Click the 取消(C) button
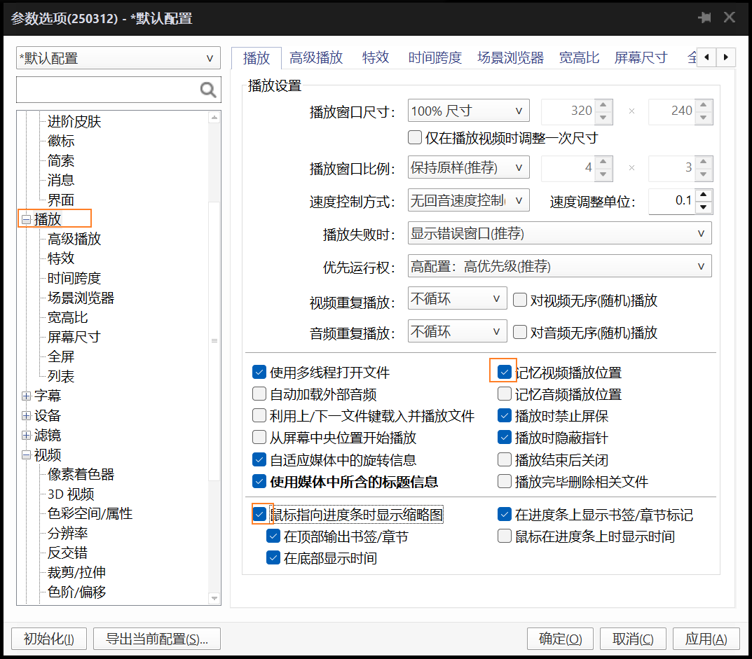 point(633,639)
